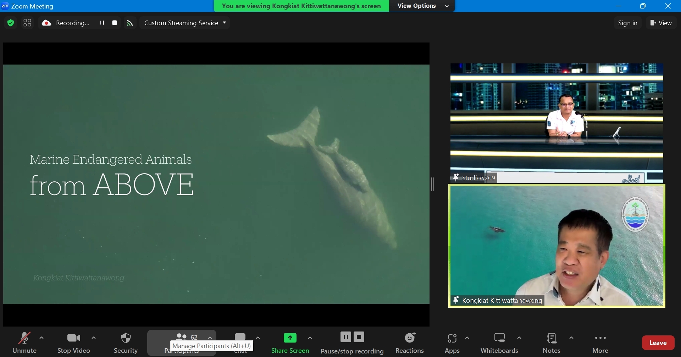Open the gallery grid view icon
Image resolution: width=681 pixels, height=357 pixels.
point(27,23)
